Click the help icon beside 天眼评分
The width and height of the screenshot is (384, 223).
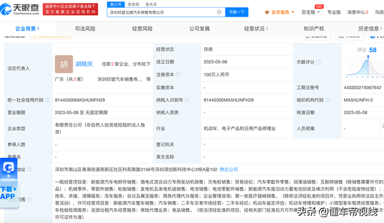319,62
